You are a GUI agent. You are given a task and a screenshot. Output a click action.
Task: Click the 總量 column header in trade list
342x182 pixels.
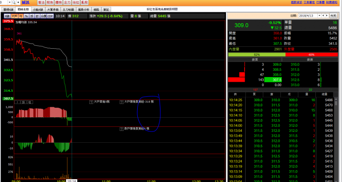pyautogui.click(x=324, y=95)
